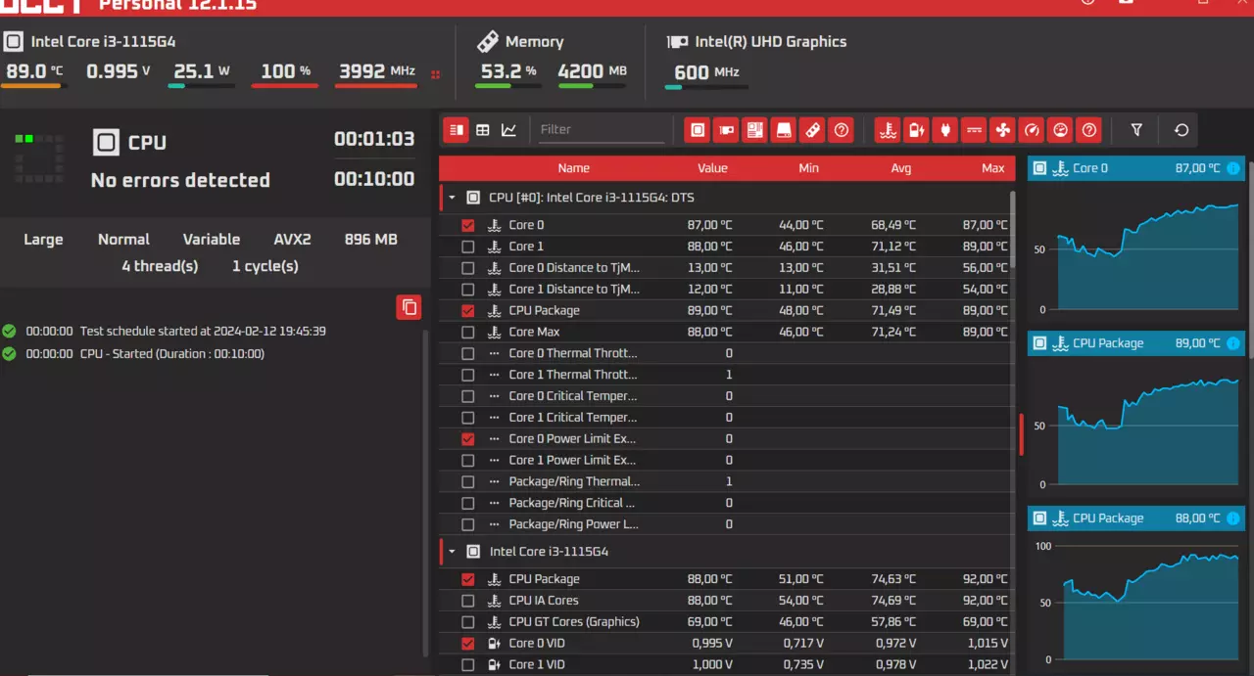This screenshot has height=676, width=1254.
Task: Toggle the CPU hardware filter icon
Action: pyautogui.click(x=697, y=129)
